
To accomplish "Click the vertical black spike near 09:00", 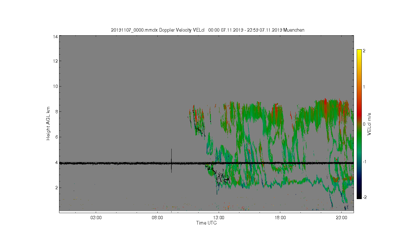I will click(x=171, y=161).
